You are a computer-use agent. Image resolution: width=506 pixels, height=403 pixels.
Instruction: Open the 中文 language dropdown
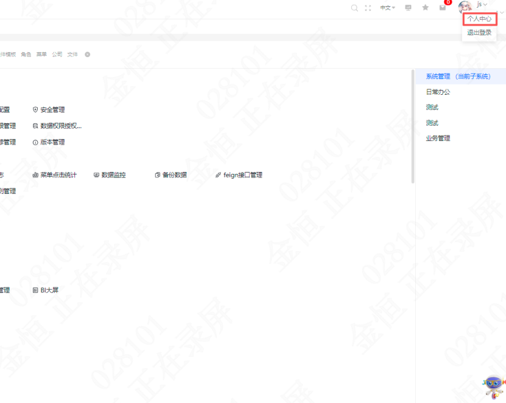coord(387,8)
